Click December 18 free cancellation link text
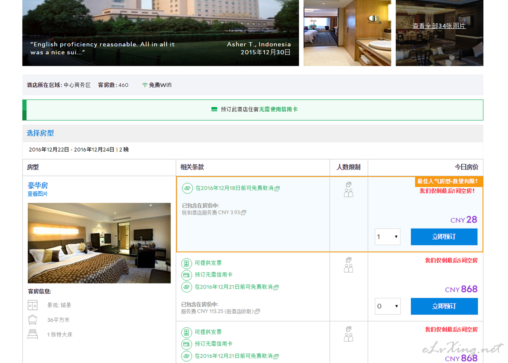Image resolution: width=508 pixels, height=363 pixels. (234, 188)
